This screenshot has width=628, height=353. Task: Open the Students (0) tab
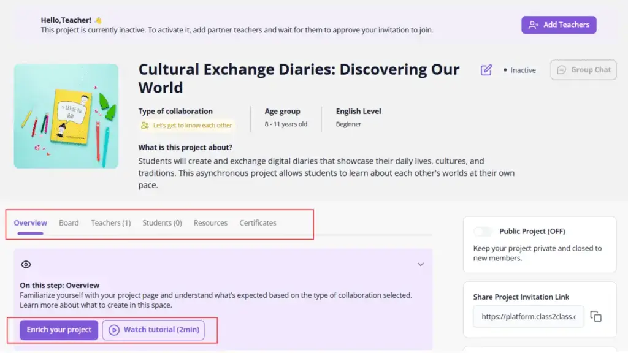(x=162, y=222)
